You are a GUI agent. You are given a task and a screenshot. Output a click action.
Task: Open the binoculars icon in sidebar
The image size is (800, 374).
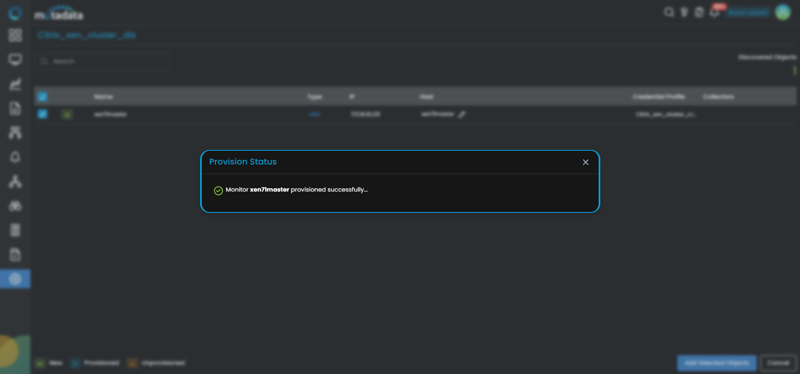pos(15,206)
